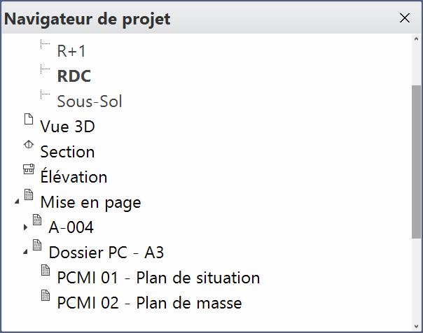Open PCMI 02 - Plan de masse
The image size is (423, 333).
(149, 303)
